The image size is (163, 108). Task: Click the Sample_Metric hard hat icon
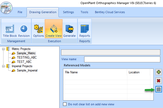coord(13,53)
